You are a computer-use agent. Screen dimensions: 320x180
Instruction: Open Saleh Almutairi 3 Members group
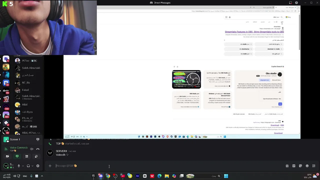[28, 97]
